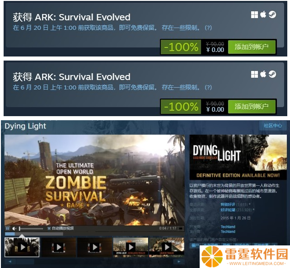Open the 社区中心 community hub
This screenshot has height=268, width=290.
[x=273, y=126]
